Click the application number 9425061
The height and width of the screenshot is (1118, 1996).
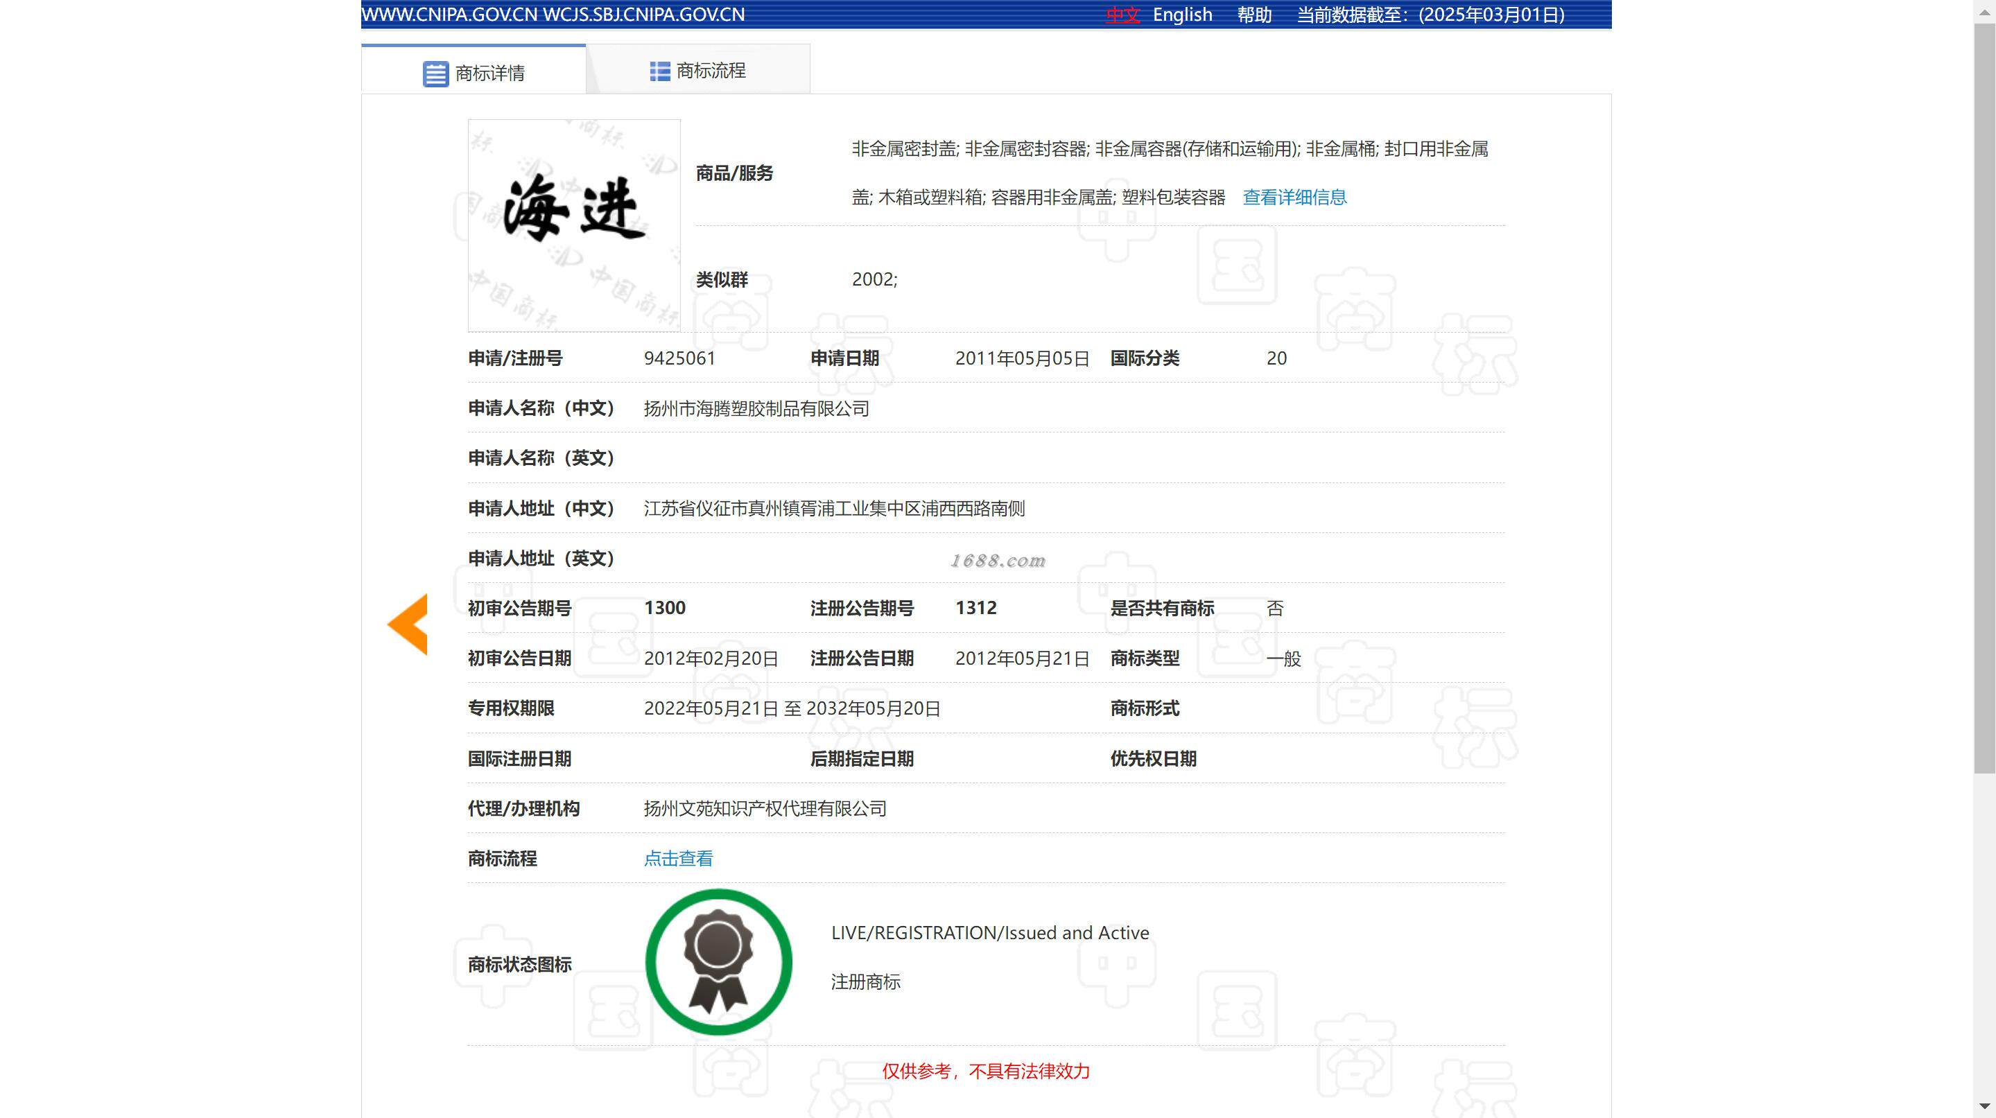click(679, 358)
